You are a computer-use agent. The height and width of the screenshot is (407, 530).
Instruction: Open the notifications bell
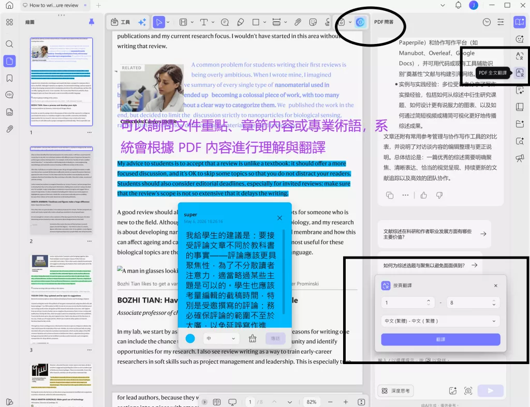(x=458, y=5)
